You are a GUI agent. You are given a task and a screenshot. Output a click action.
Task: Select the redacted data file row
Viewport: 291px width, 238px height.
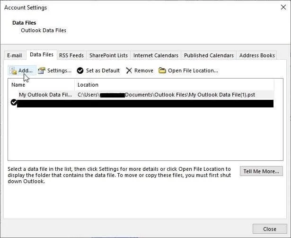coord(142,103)
